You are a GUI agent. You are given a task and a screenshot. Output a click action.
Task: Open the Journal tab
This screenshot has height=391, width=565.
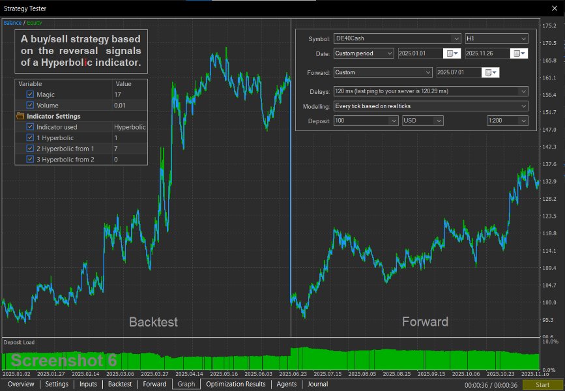pyautogui.click(x=317, y=384)
